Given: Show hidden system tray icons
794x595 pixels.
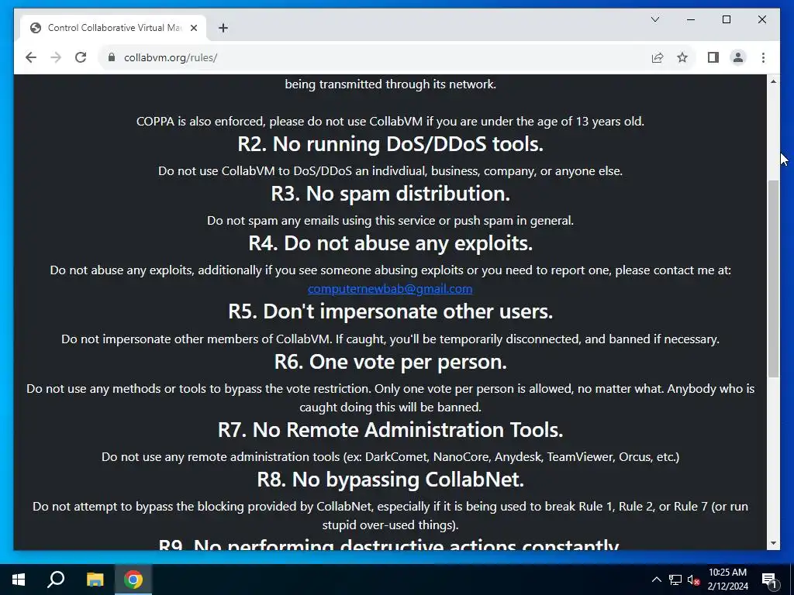Looking at the screenshot, I should [x=656, y=580].
